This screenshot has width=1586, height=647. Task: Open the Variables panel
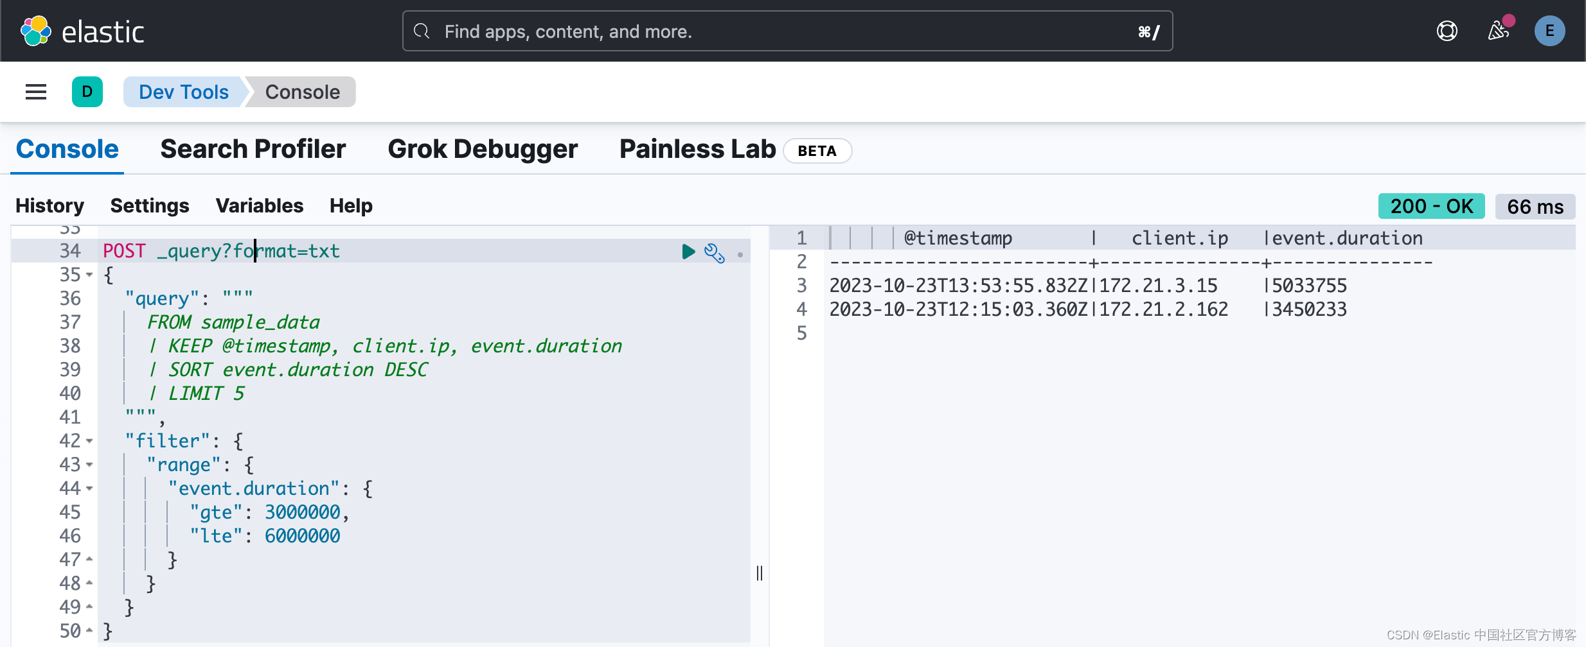260,205
